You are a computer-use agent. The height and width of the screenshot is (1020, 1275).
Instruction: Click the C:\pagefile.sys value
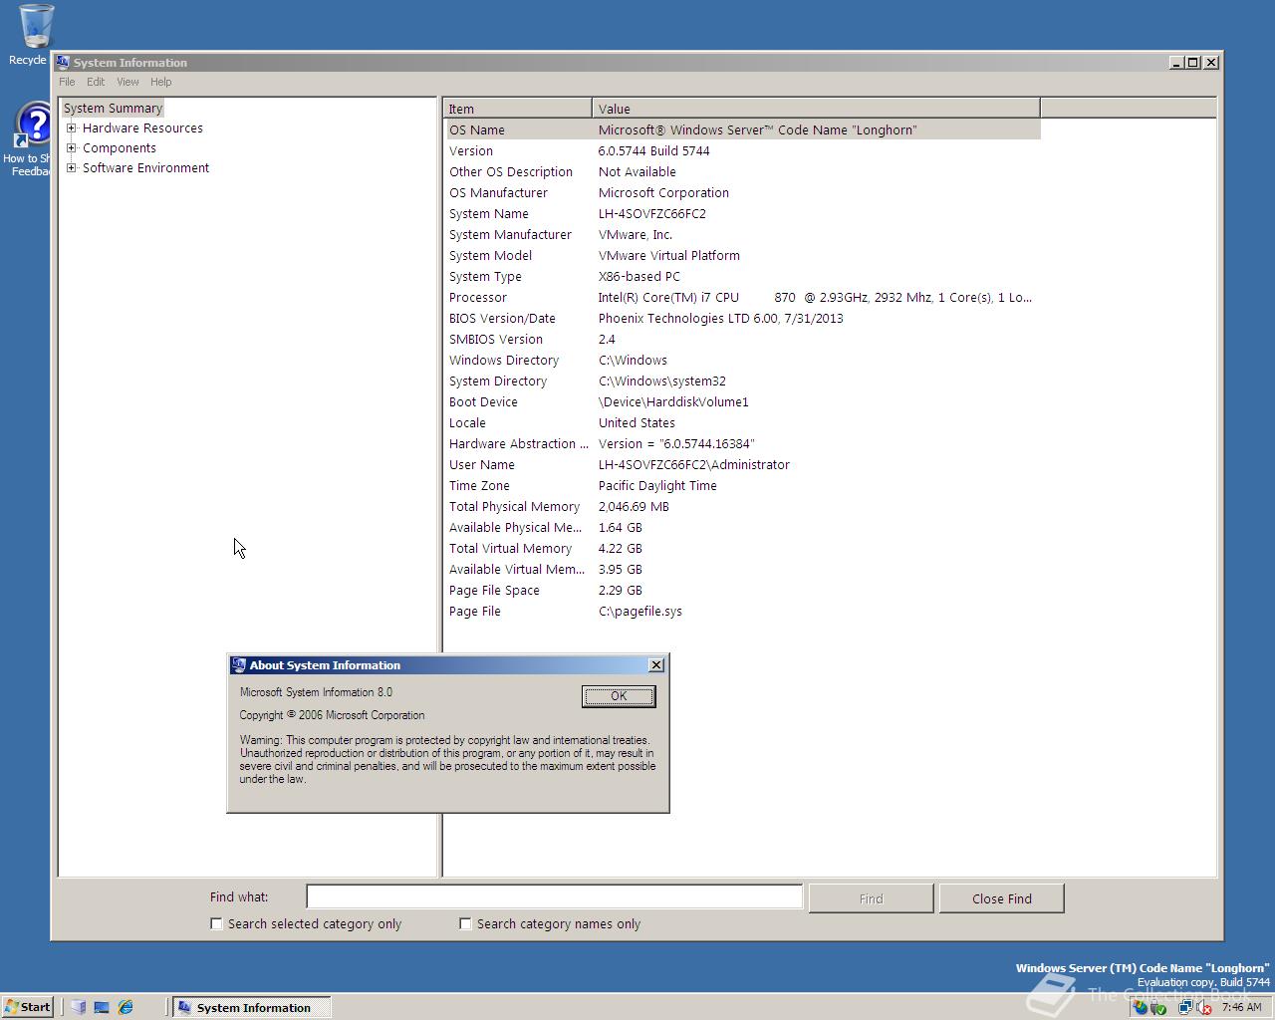[640, 611]
